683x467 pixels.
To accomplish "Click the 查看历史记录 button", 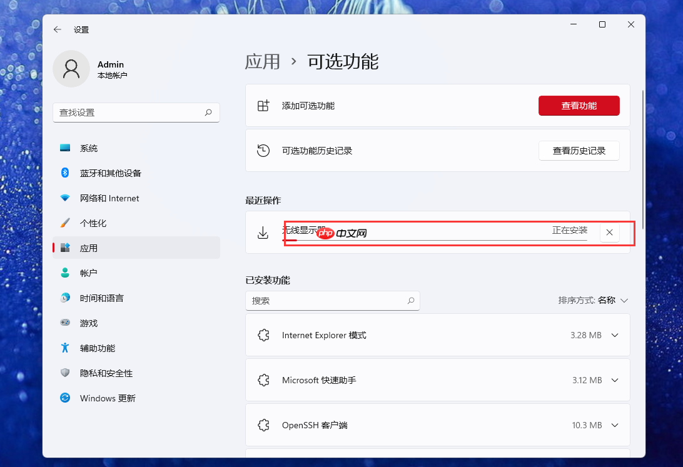I will point(579,151).
